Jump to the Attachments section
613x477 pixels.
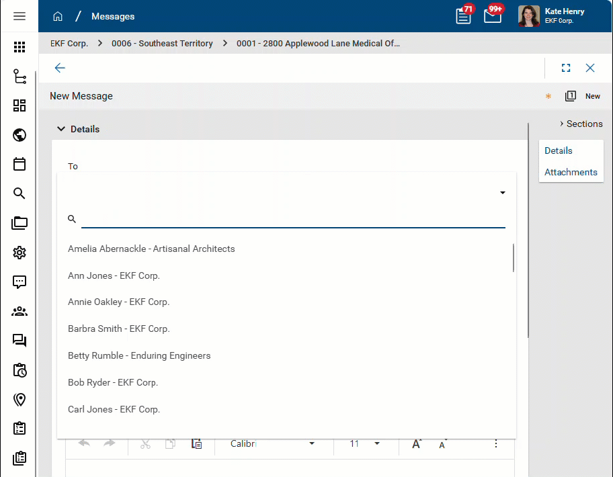pyautogui.click(x=571, y=172)
